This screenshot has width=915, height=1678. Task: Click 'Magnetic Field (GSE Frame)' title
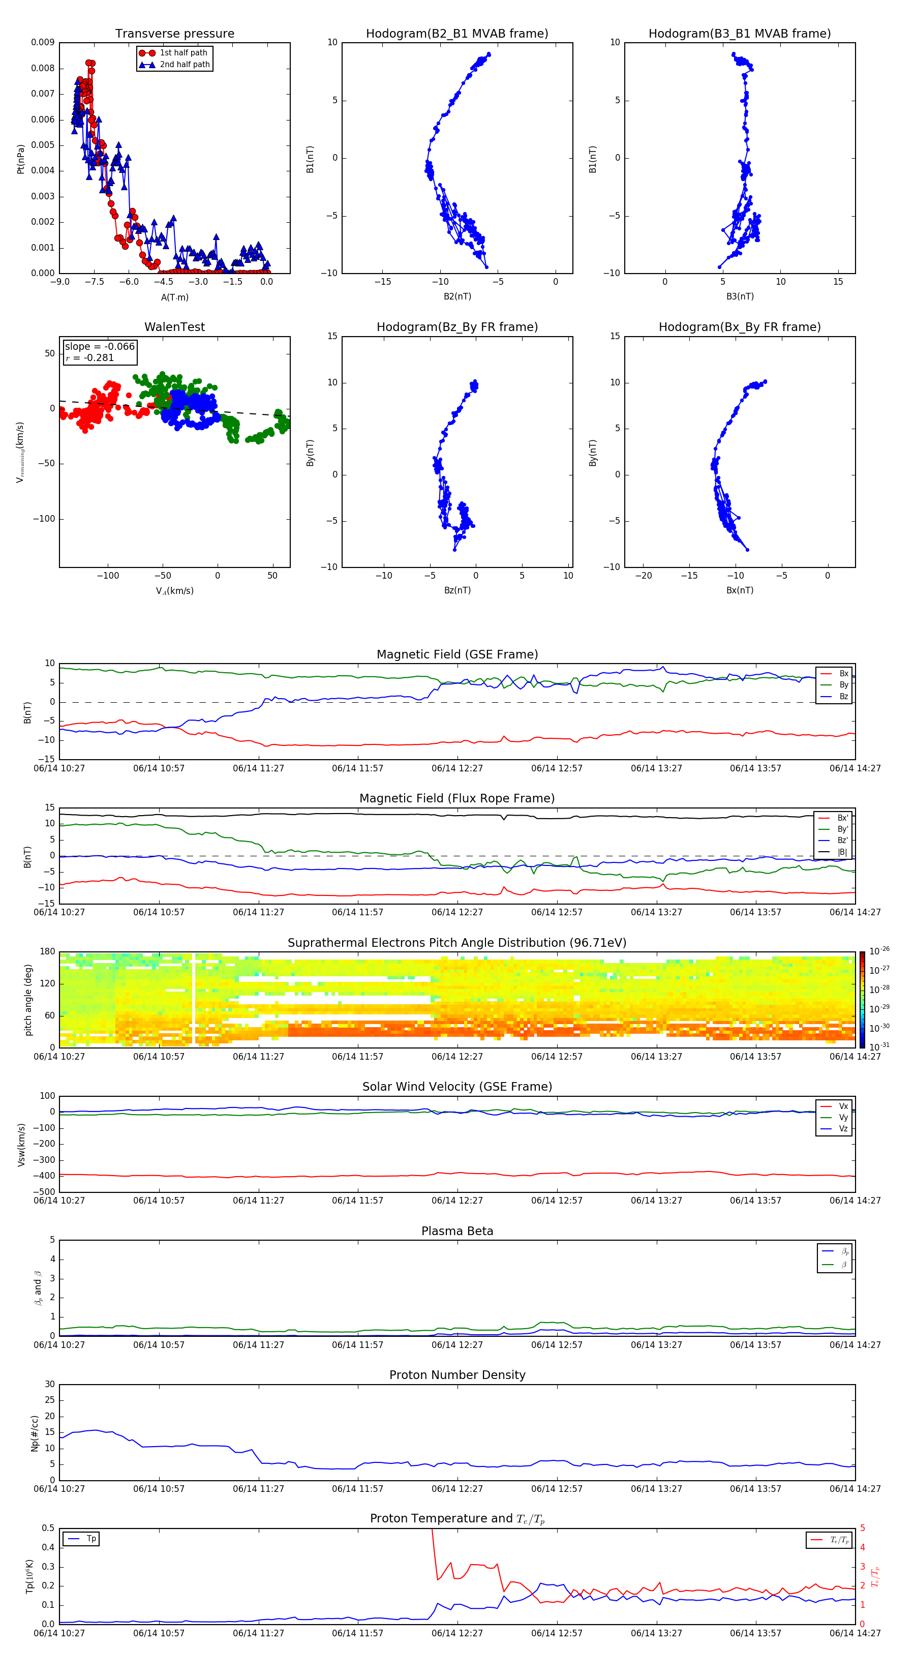pos(457,654)
